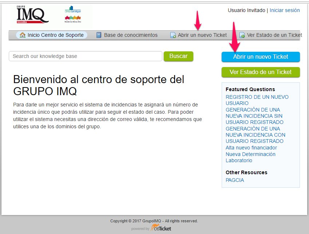Click the Grupo IMQ Navarra logo

[x=32, y=15]
